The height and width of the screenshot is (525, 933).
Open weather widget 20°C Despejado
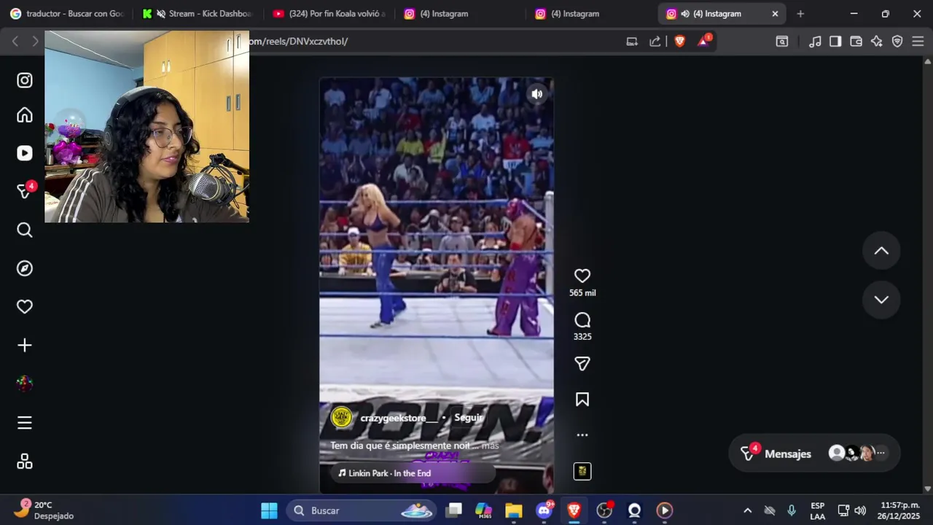click(45, 510)
